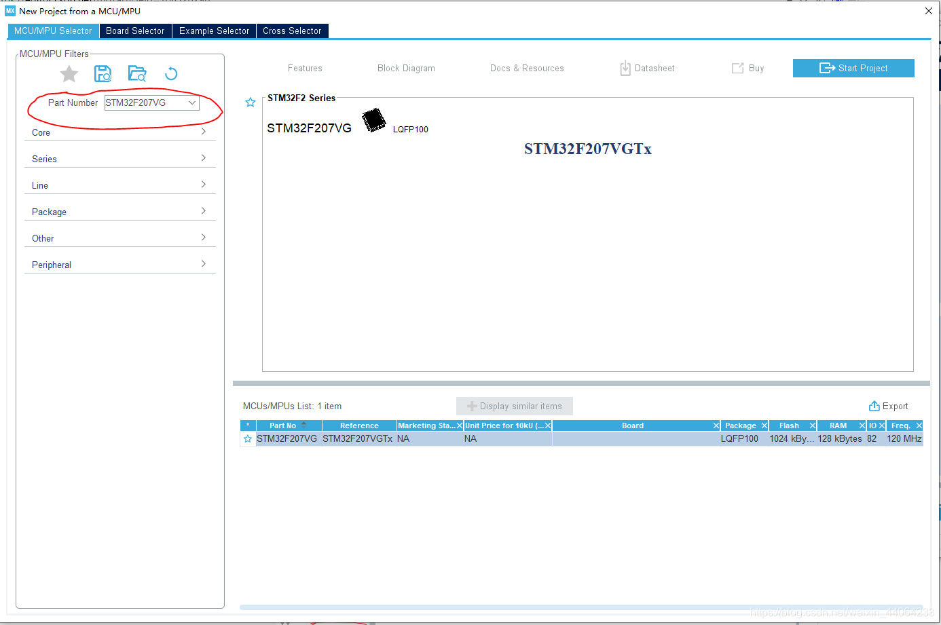Click the 120 MHz frequency cell

pos(904,439)
